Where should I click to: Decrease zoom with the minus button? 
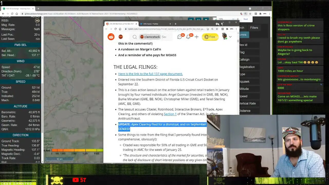[233, 19]
